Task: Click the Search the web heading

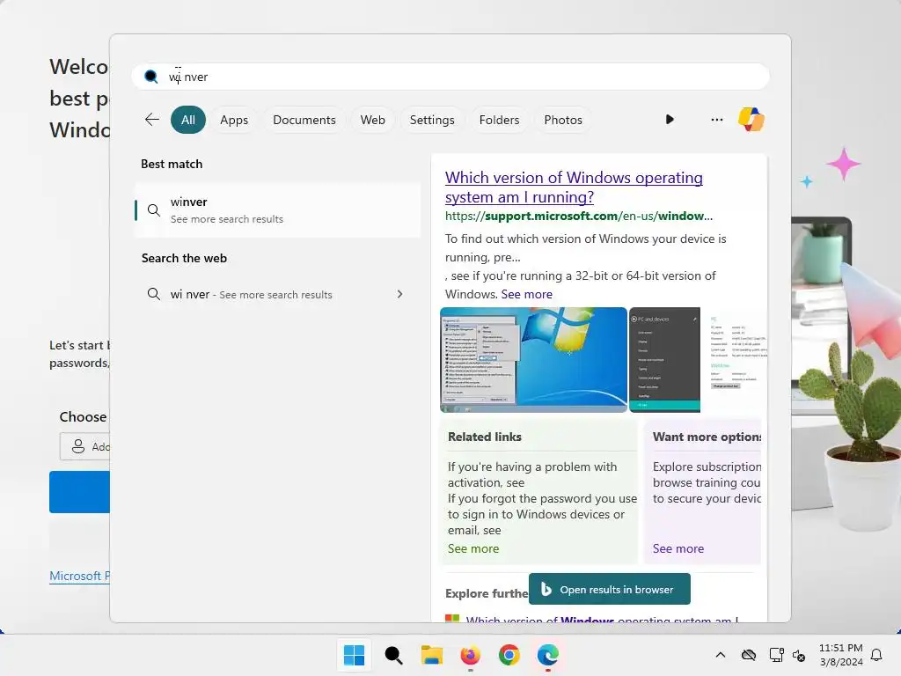Action: coord(184,259)
